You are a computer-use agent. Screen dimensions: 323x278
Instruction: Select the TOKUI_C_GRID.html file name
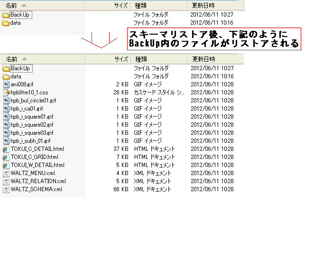pyautogui.click(x=34, y=157)
